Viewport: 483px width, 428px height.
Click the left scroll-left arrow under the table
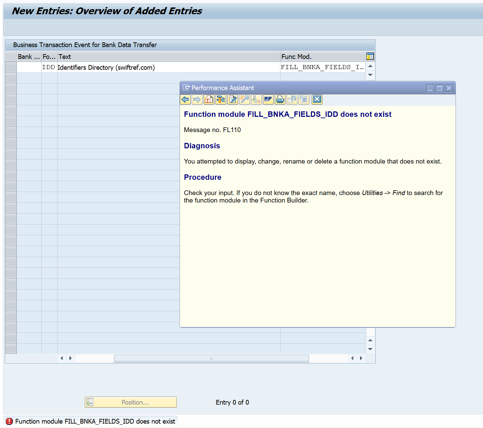tap(62, 358)
